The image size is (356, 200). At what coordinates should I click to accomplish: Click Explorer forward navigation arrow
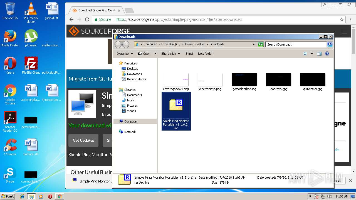click(x=126, y=44)
